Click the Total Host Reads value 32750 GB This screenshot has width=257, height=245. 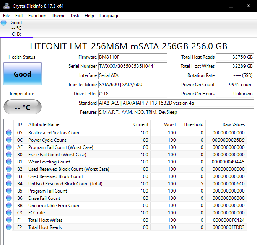tap(235, 57)
